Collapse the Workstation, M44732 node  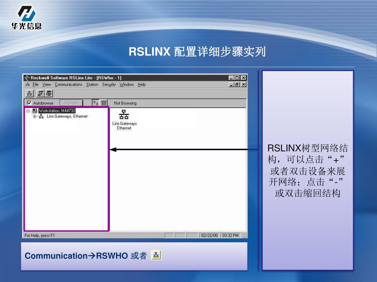coord(28,111)
